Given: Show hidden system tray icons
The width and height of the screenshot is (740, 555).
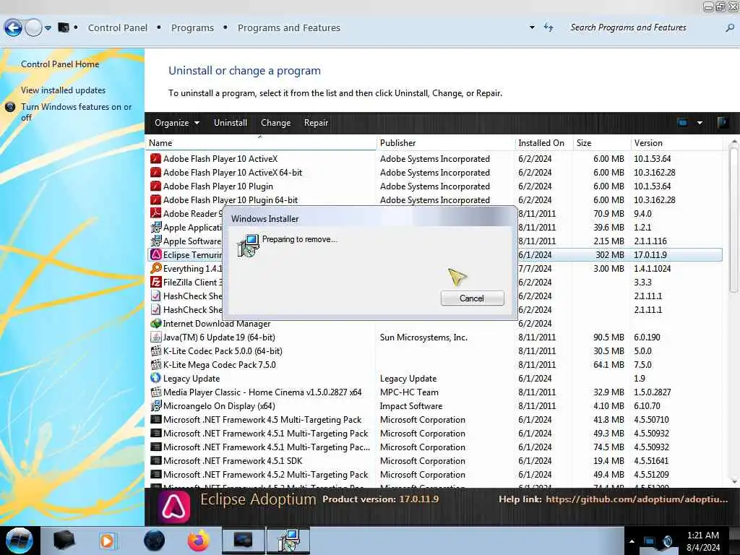Looking at the screenshot, I should 632,541.
